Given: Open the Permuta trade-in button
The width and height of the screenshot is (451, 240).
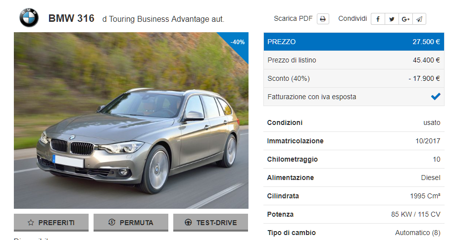Looking at the screenshot, I should (131, 223).
